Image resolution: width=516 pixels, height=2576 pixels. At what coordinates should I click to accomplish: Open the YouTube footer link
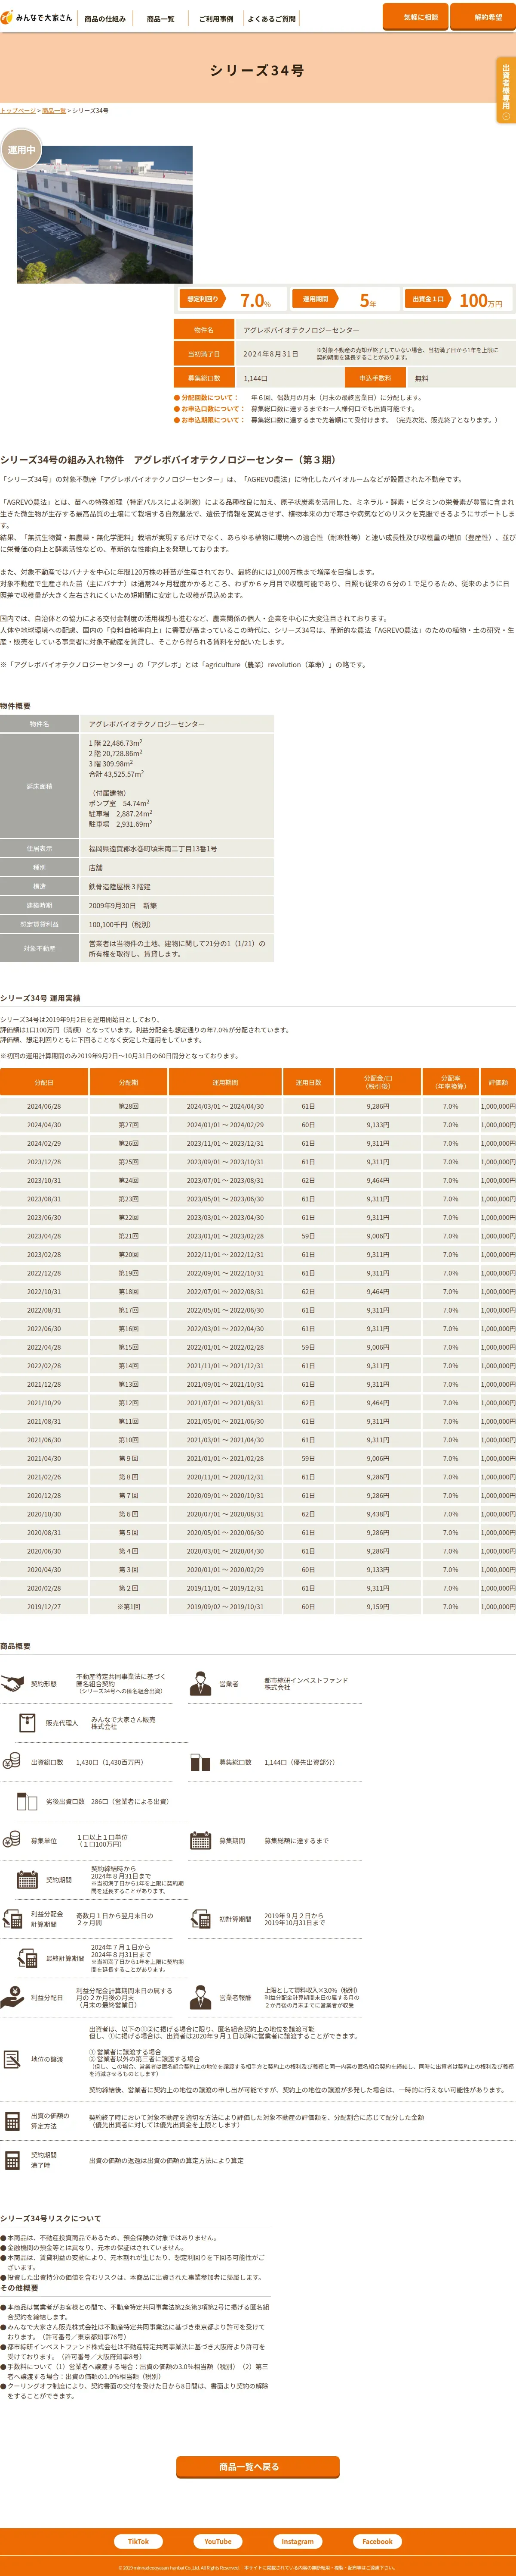(218, 2541)
